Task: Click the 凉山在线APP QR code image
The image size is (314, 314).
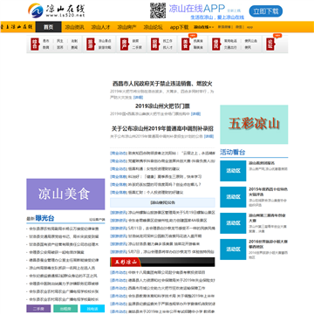Action: (x=158, y=10)
